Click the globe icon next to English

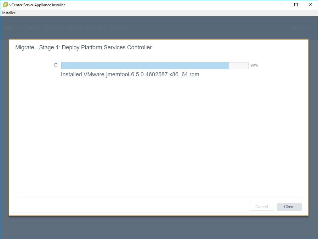294,28
